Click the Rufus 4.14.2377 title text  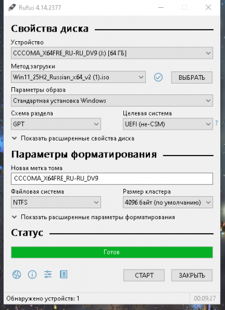click(x=40, y=8)
